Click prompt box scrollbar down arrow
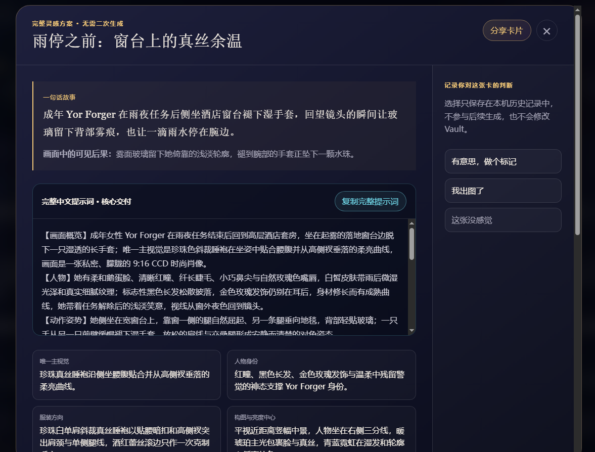Screen dimensions: 595x452 pos(411,331)
